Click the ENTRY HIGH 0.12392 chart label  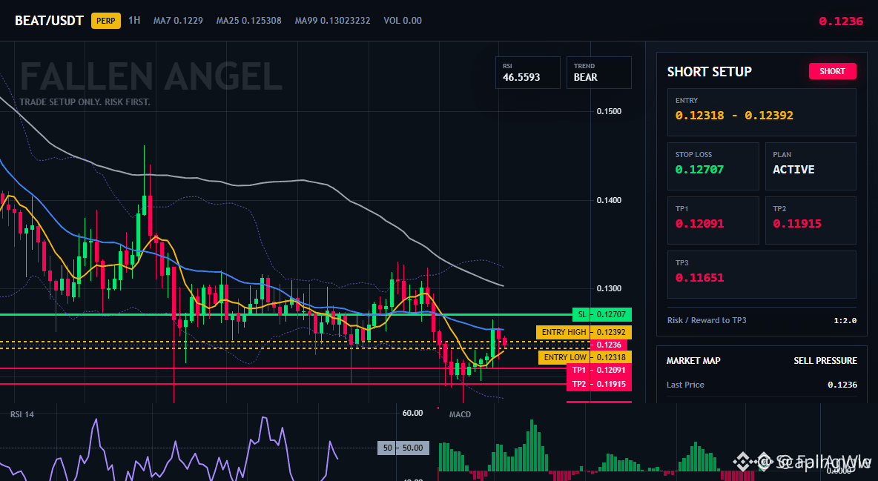click(584, 332)
